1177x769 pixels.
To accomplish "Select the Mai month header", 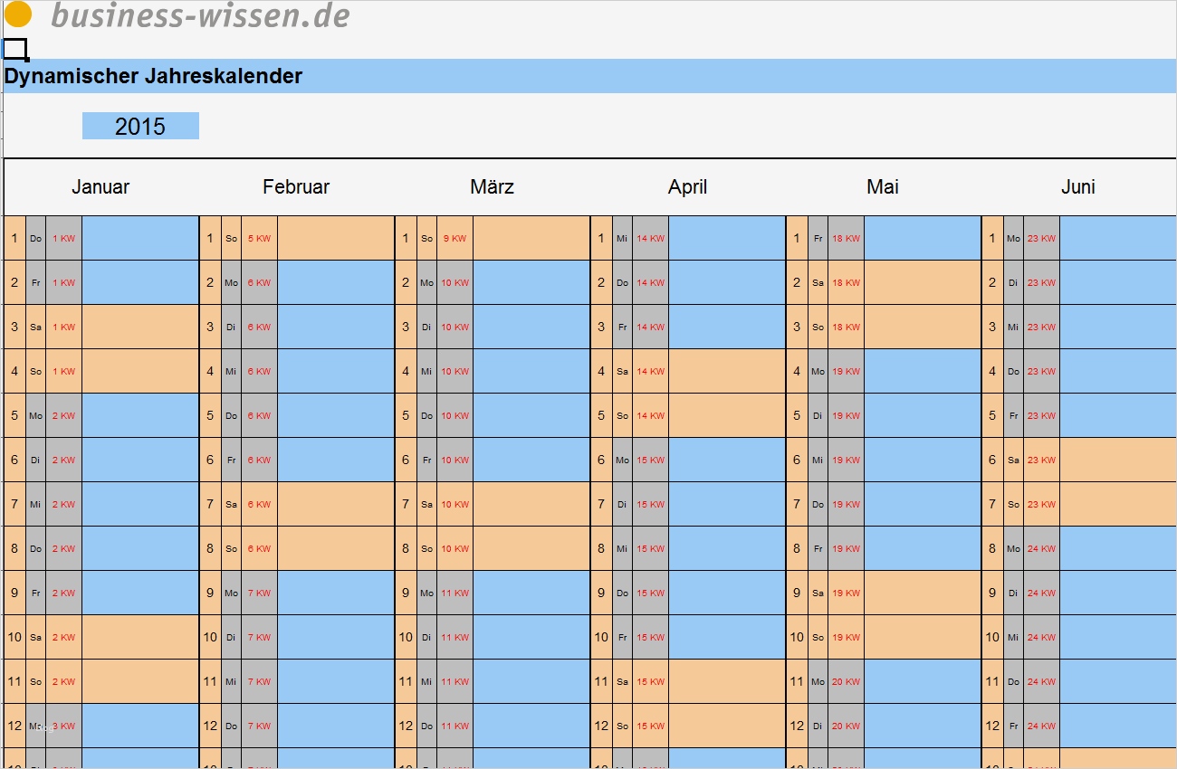I will pos(883,186).
